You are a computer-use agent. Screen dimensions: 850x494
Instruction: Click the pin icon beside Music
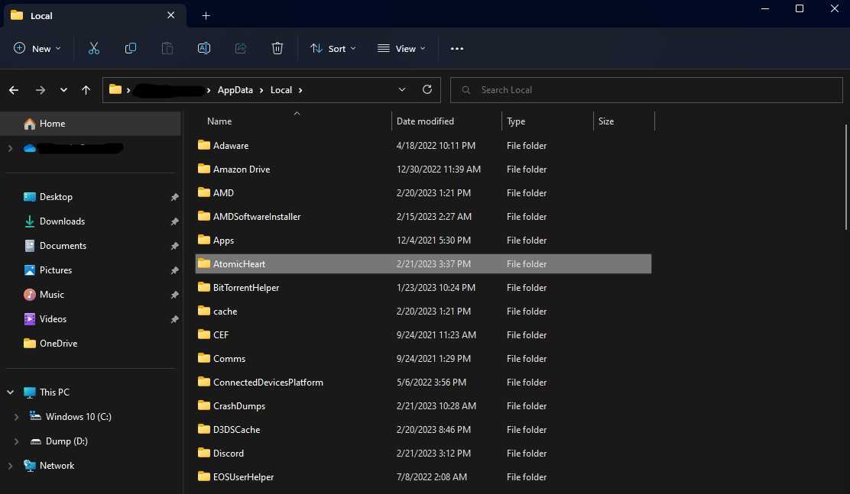coord(174,295)
